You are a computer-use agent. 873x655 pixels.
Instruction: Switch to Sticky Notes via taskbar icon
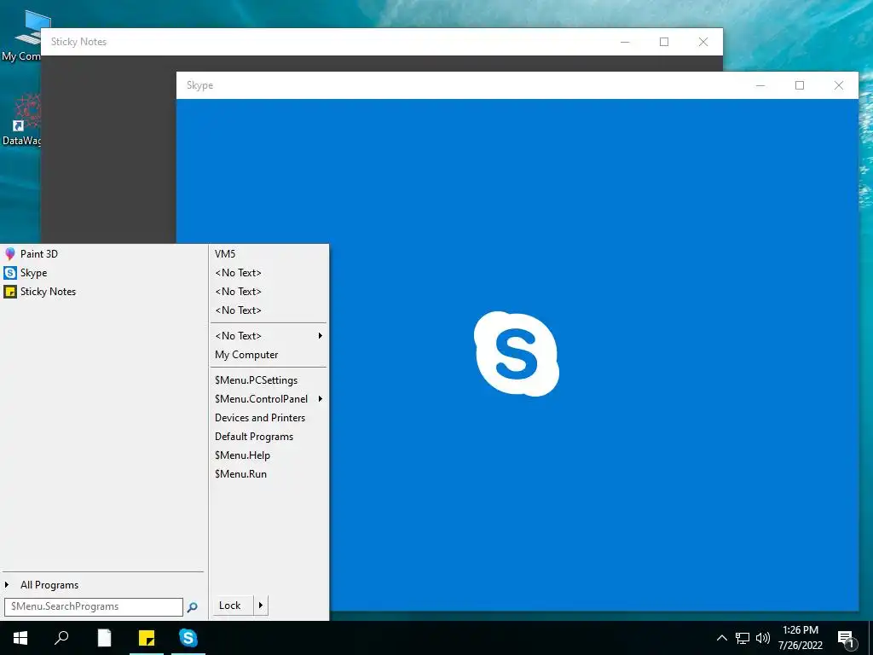(x=147, y=638)
